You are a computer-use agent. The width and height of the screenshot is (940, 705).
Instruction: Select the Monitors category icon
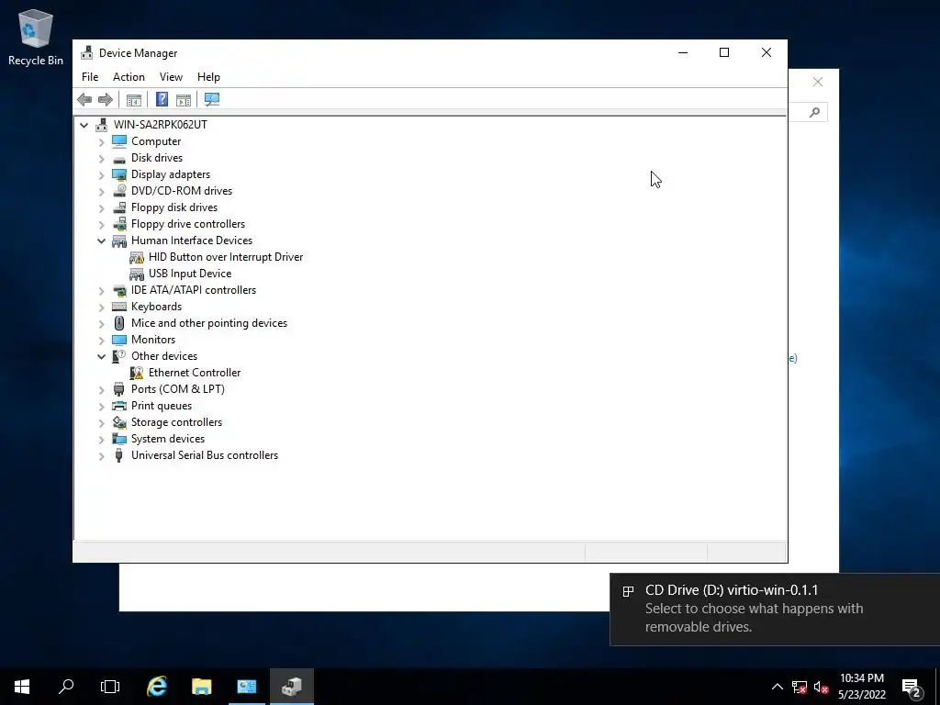pyautogui.click(x=119, y=340)
